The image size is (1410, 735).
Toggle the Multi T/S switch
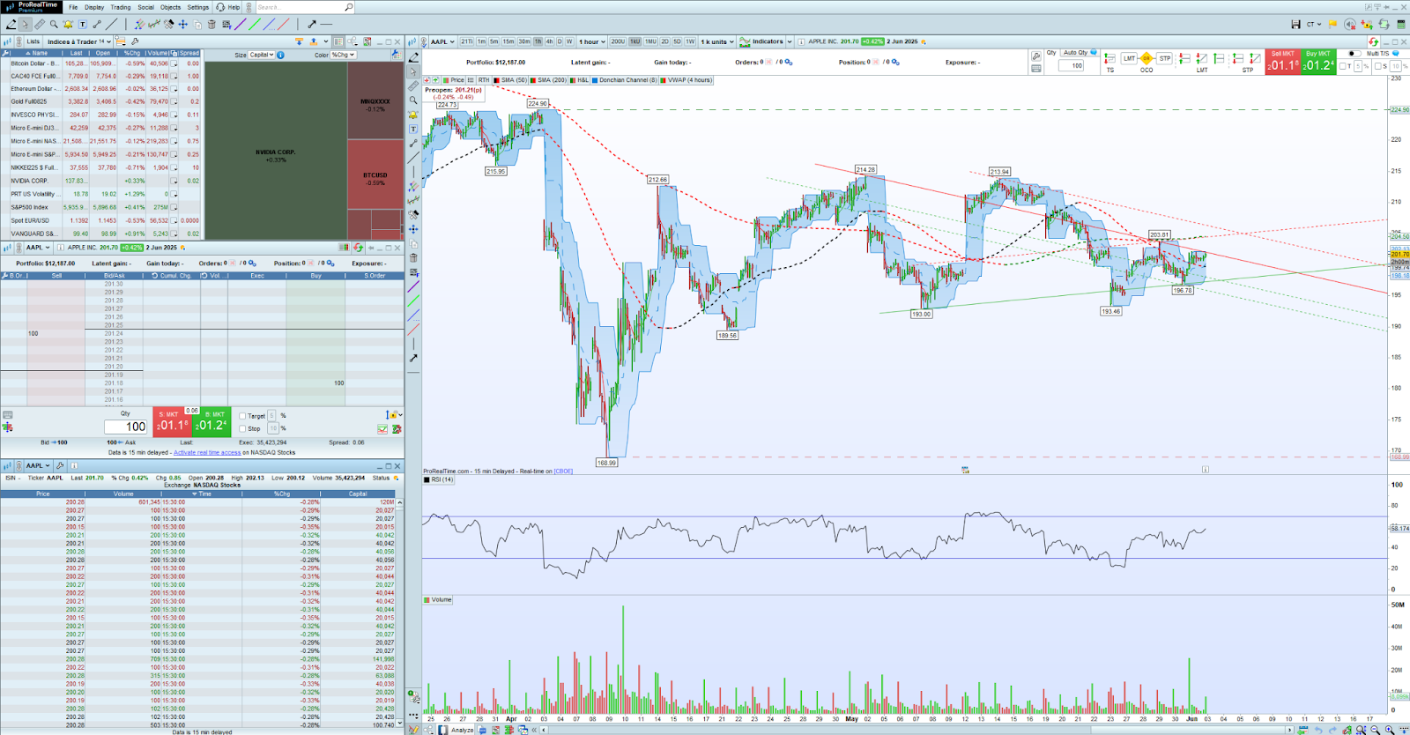[x=1354, y=54]
